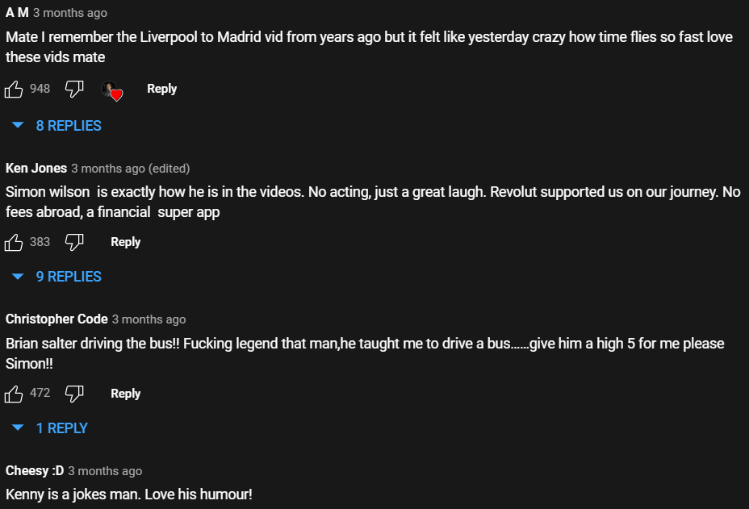This screenshot has width=749, height=509.
Task: Reply to Ken Jones's comment
Action: (125, 242)
